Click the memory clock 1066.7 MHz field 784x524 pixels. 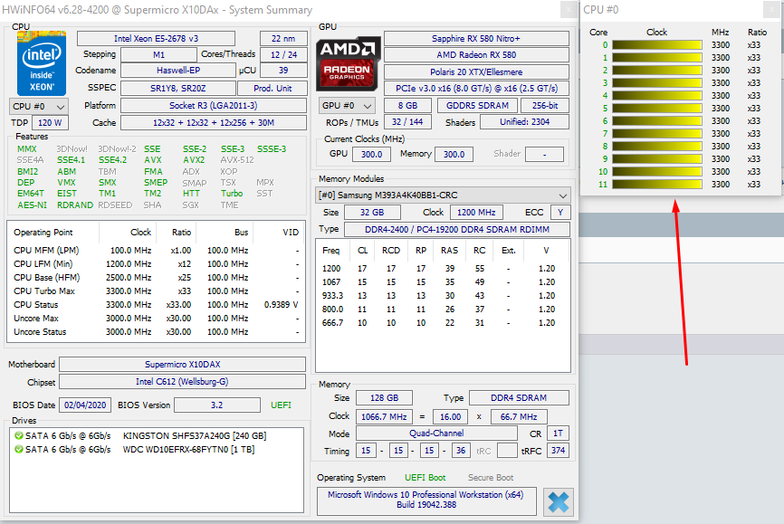pos(384,416)
